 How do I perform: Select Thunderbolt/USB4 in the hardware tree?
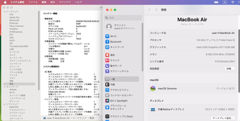pyautogui.click(x=19, y=46)
